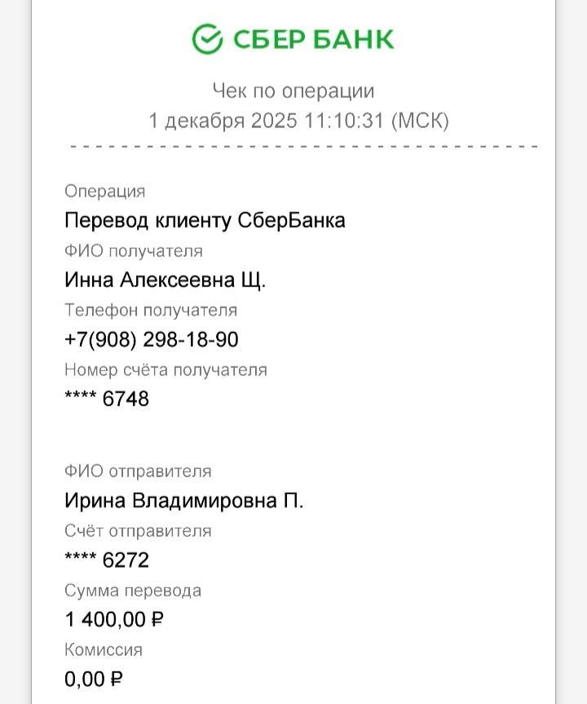Click the Sber green checkmark logo icon

coord(207,38)
